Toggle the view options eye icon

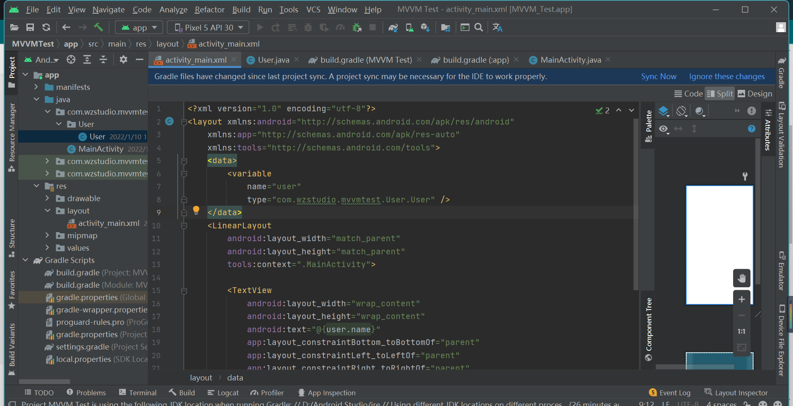pyautogui.click(x=664, y=129)
